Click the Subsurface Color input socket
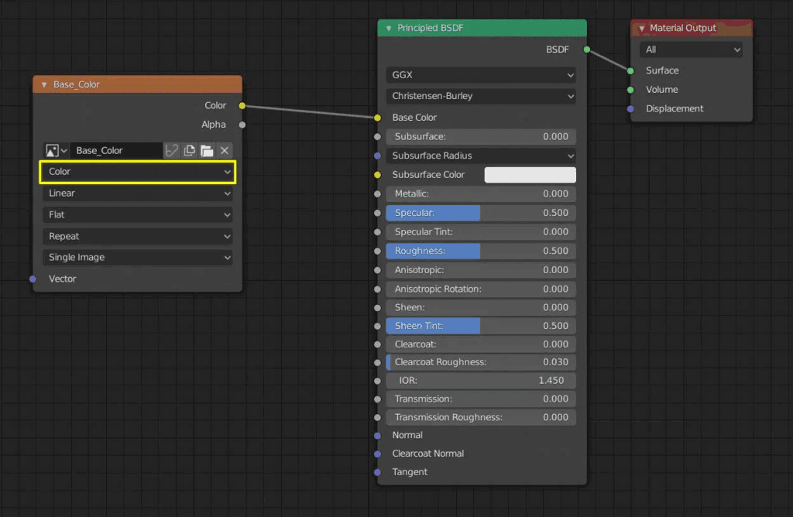The width and height of the screenshot is (793, 517). coord(378,175)
